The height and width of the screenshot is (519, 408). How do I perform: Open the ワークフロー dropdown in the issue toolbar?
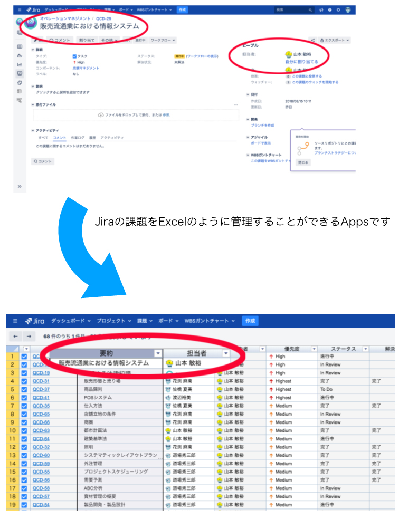point(163,40)
